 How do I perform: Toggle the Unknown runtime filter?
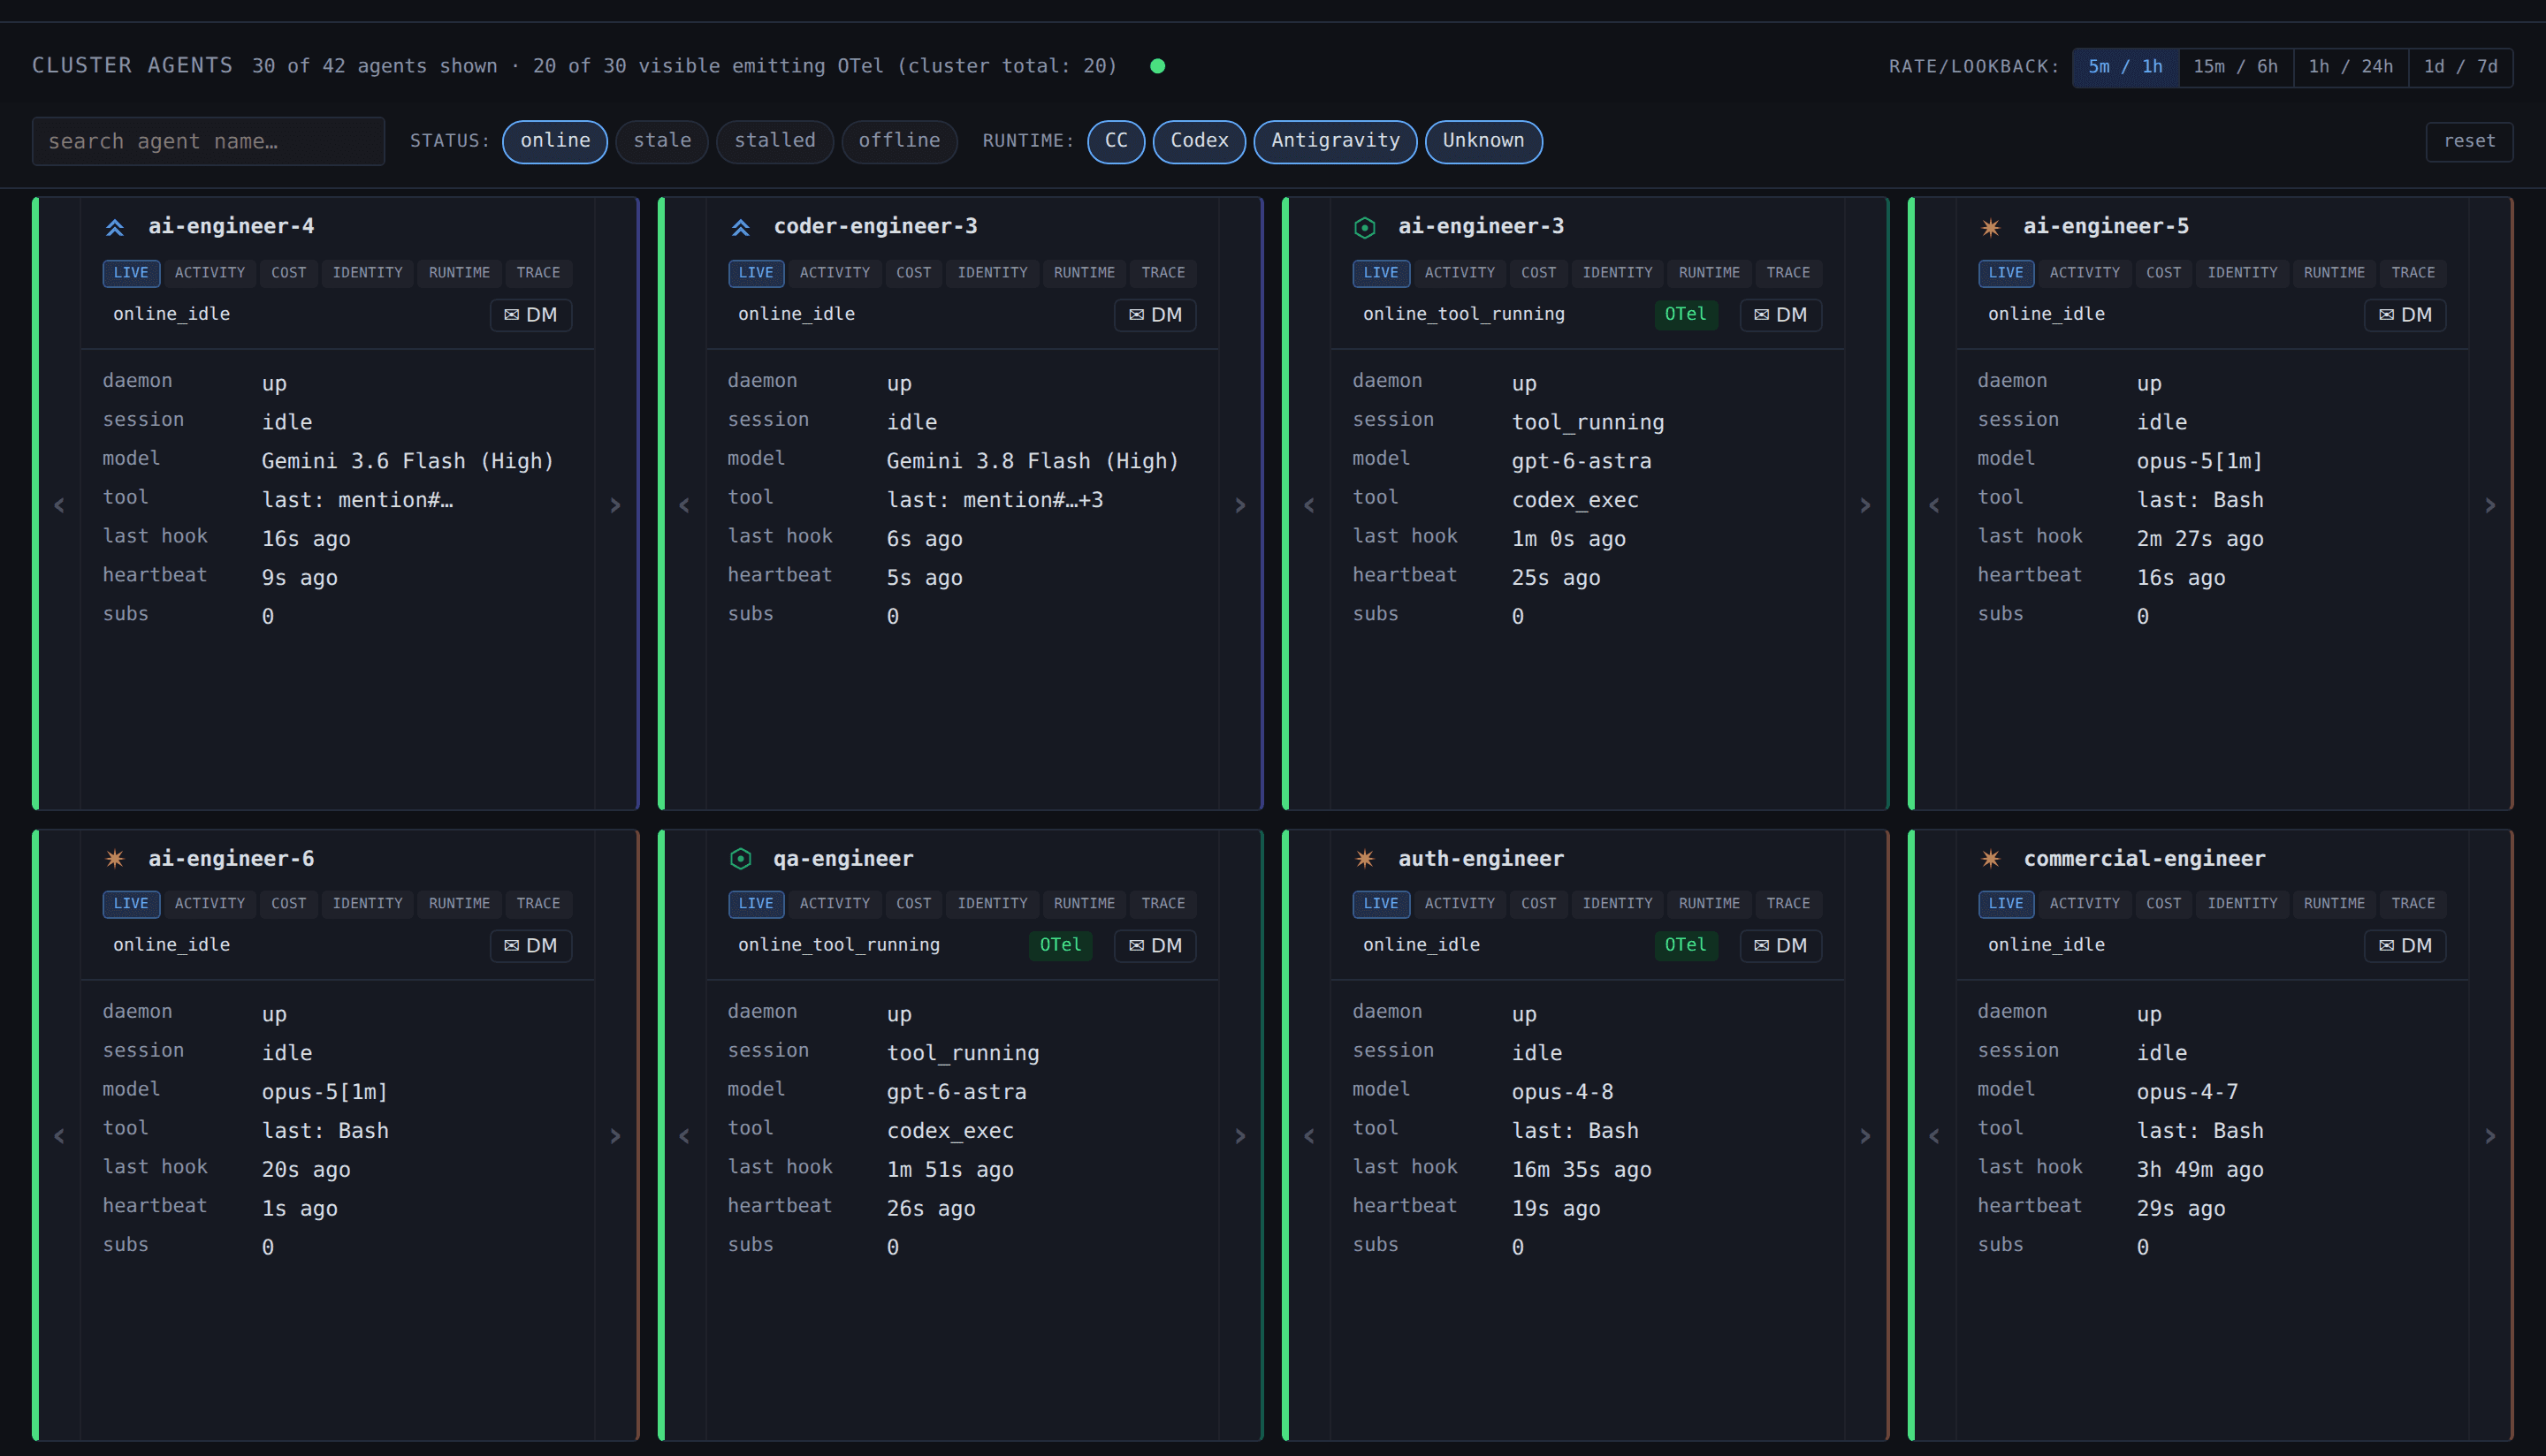(1483, 141)
